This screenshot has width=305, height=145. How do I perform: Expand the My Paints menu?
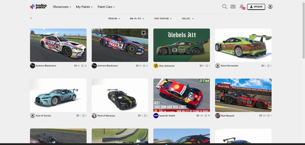coord(84,7)
